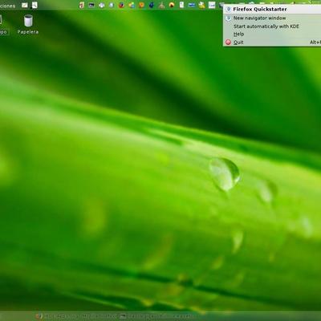
Task: Open the Aplicaciones menu in top panel
Action: point(7,6)
